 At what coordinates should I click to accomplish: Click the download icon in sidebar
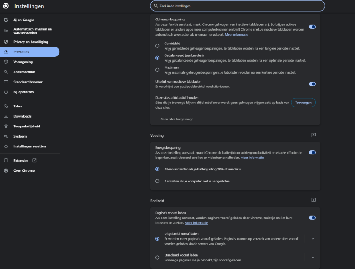click(6, 116)
